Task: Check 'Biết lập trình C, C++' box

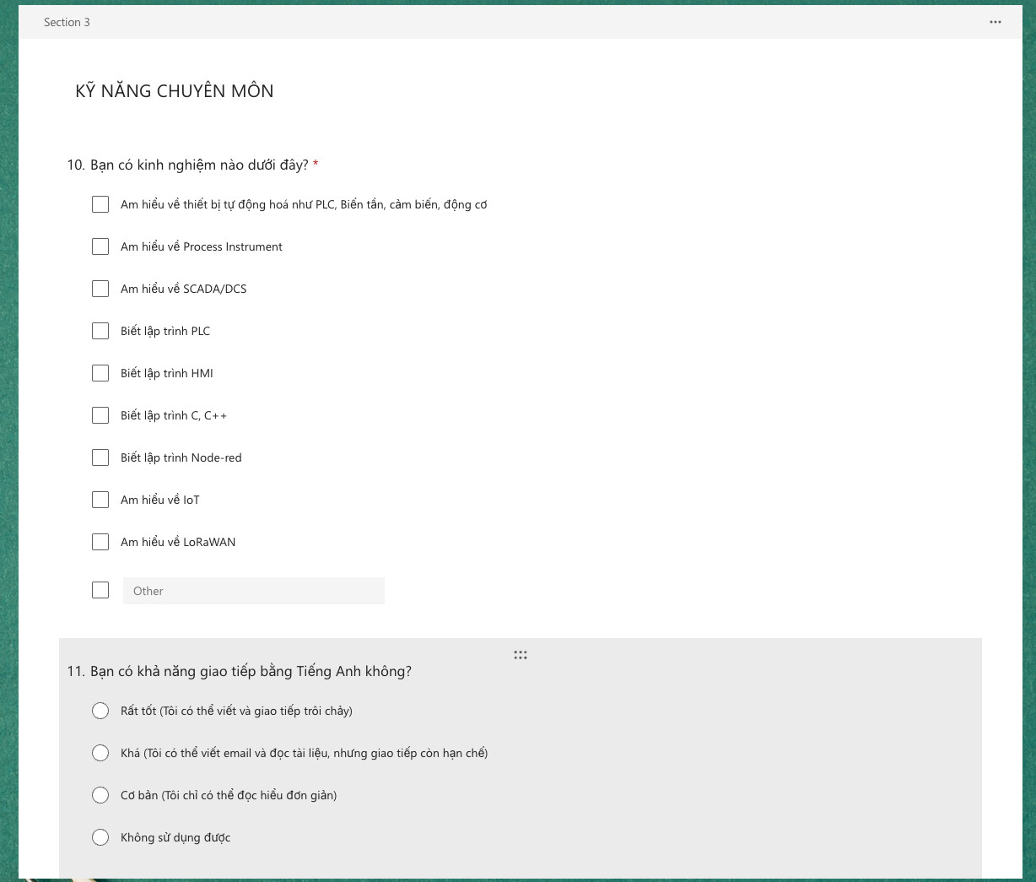Action: (100, 415)
